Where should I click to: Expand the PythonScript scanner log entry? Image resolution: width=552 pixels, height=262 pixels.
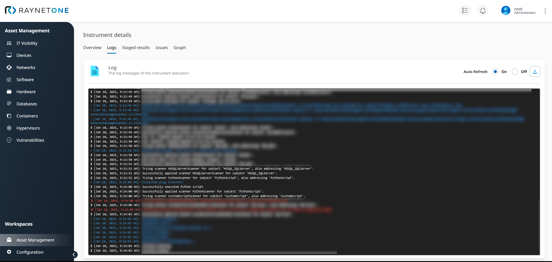pos(92,178)
